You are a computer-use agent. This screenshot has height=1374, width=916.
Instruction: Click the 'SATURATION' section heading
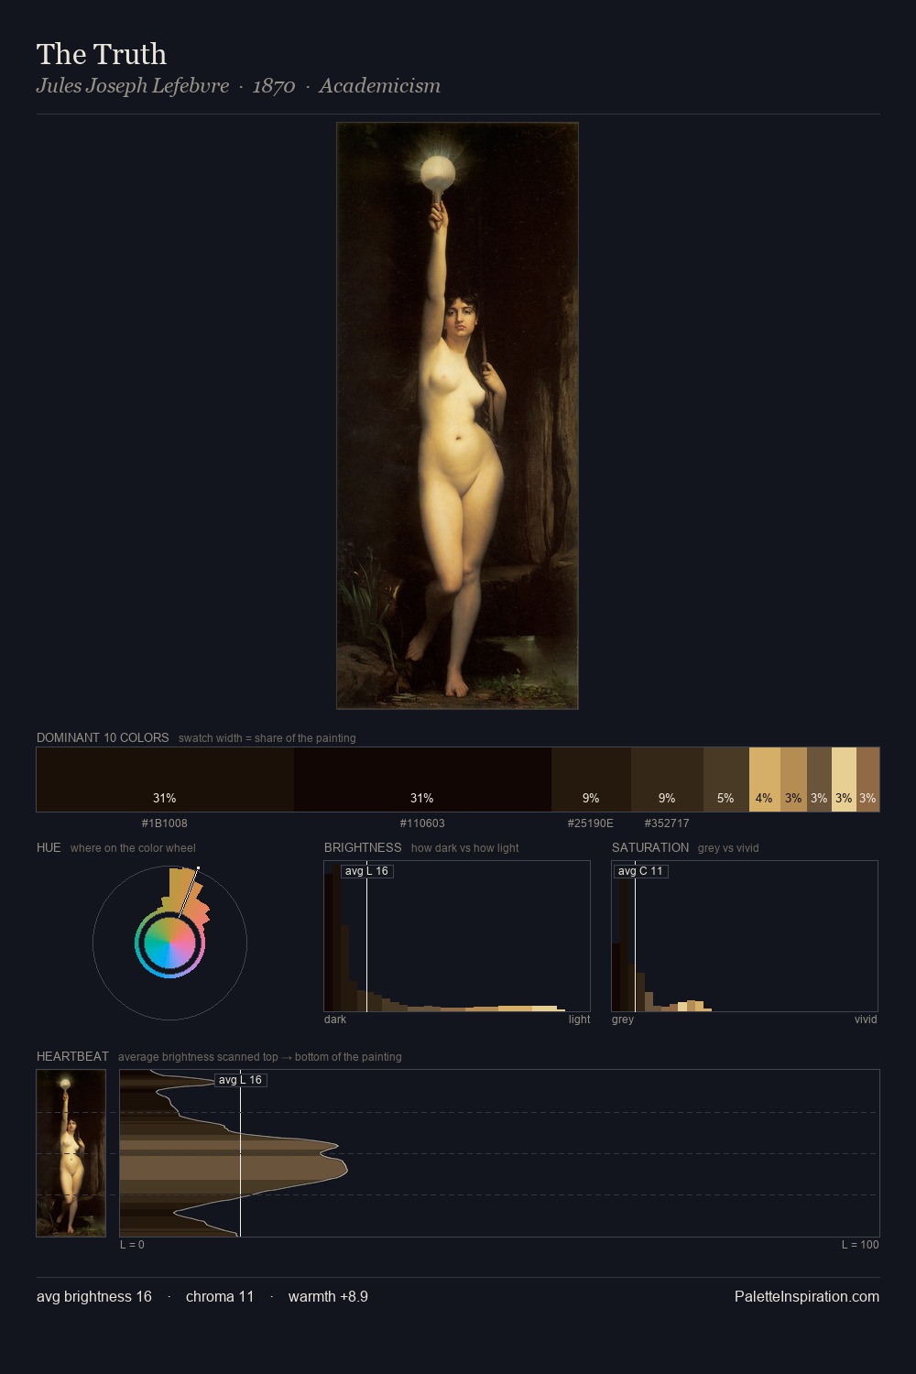[x=650, y=847]
